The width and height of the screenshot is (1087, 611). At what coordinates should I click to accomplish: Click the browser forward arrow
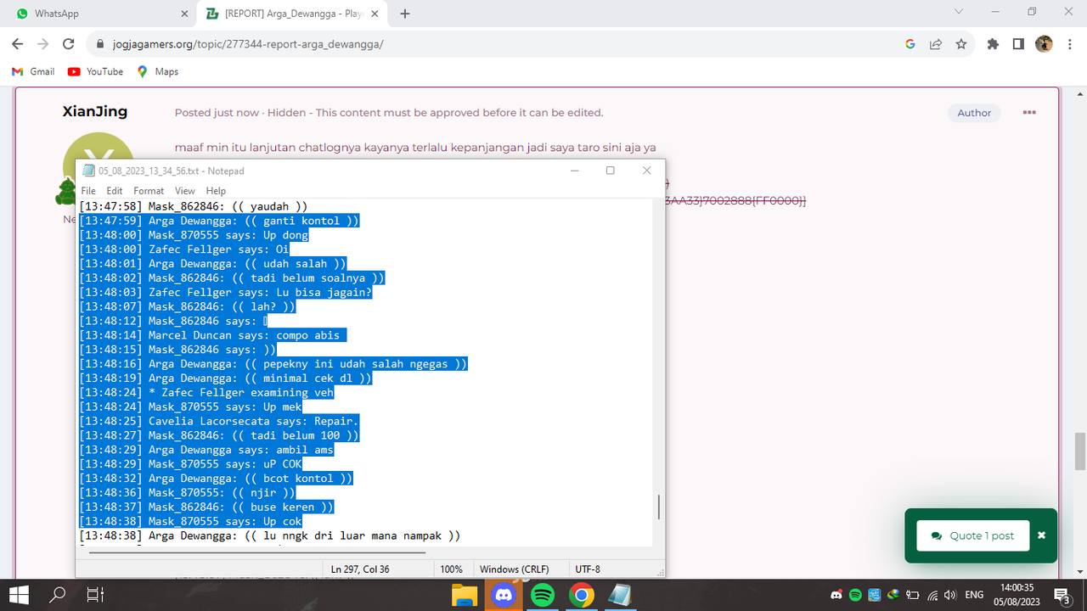coord(42,44)
